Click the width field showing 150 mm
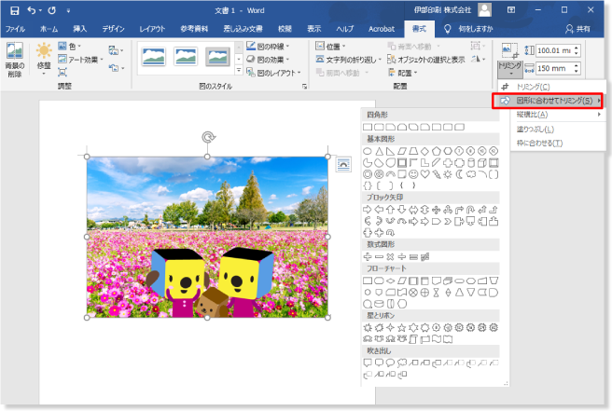The width and height of the screenshot is (612, 411). [554, 68]
